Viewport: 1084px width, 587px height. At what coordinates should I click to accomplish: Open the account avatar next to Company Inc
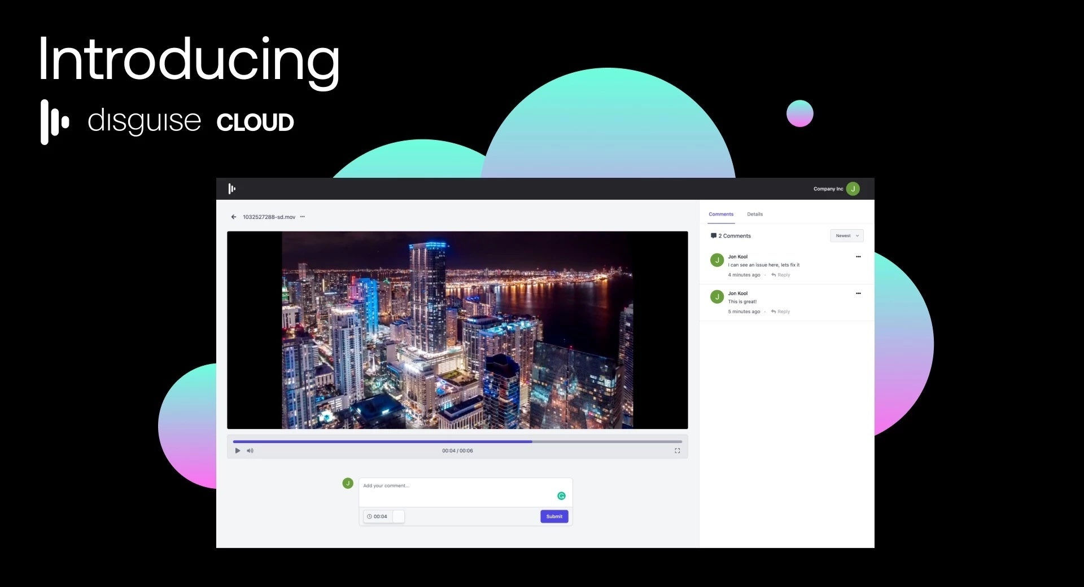[853, 189]
